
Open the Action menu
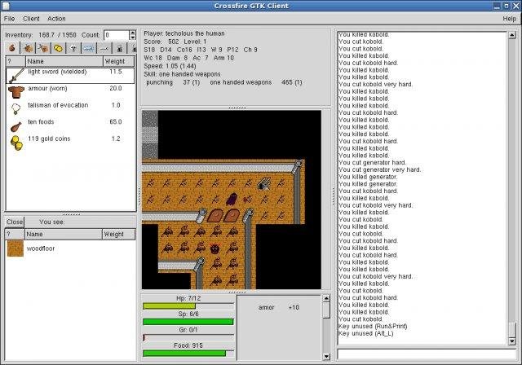click(x=56, y=19)
